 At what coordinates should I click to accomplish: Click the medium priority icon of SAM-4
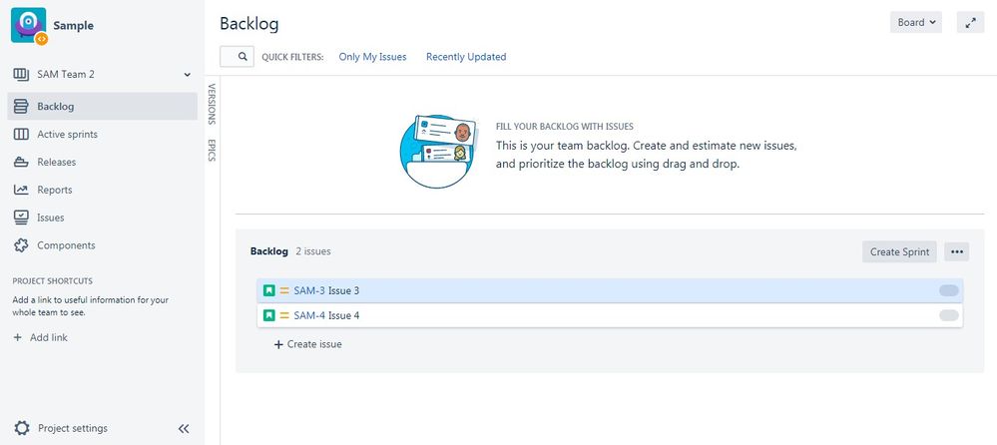(284, 315)
